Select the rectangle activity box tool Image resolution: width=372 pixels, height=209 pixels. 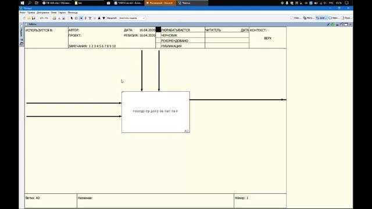76,18
